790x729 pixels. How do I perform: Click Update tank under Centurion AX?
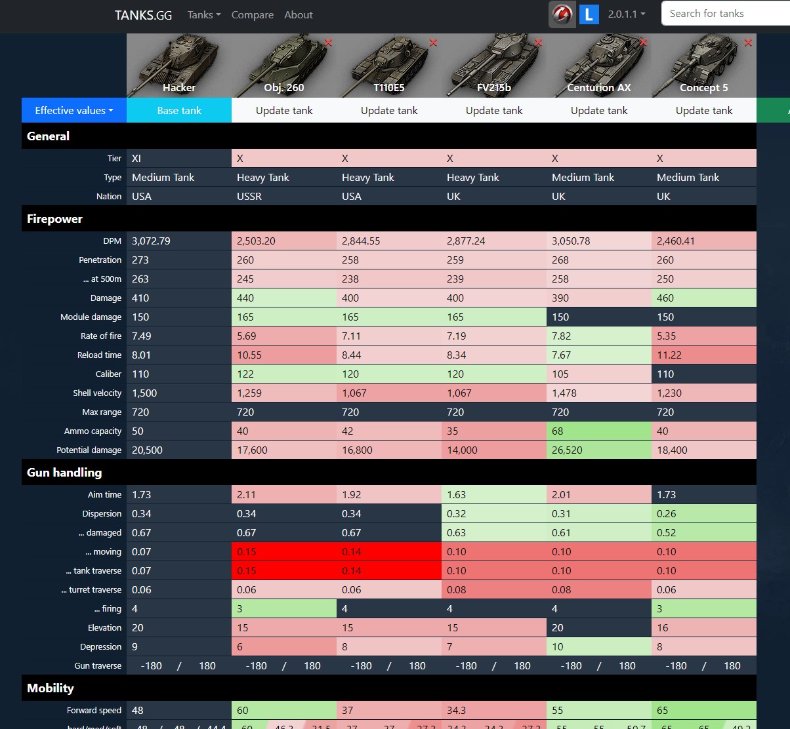pyautogui.click(x=599, y=110)
